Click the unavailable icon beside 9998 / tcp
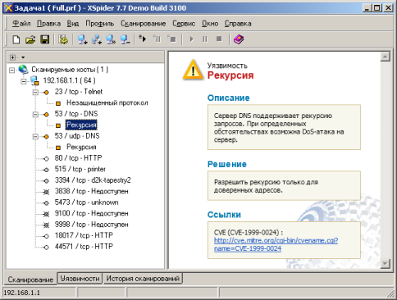 tap(46, 225)
